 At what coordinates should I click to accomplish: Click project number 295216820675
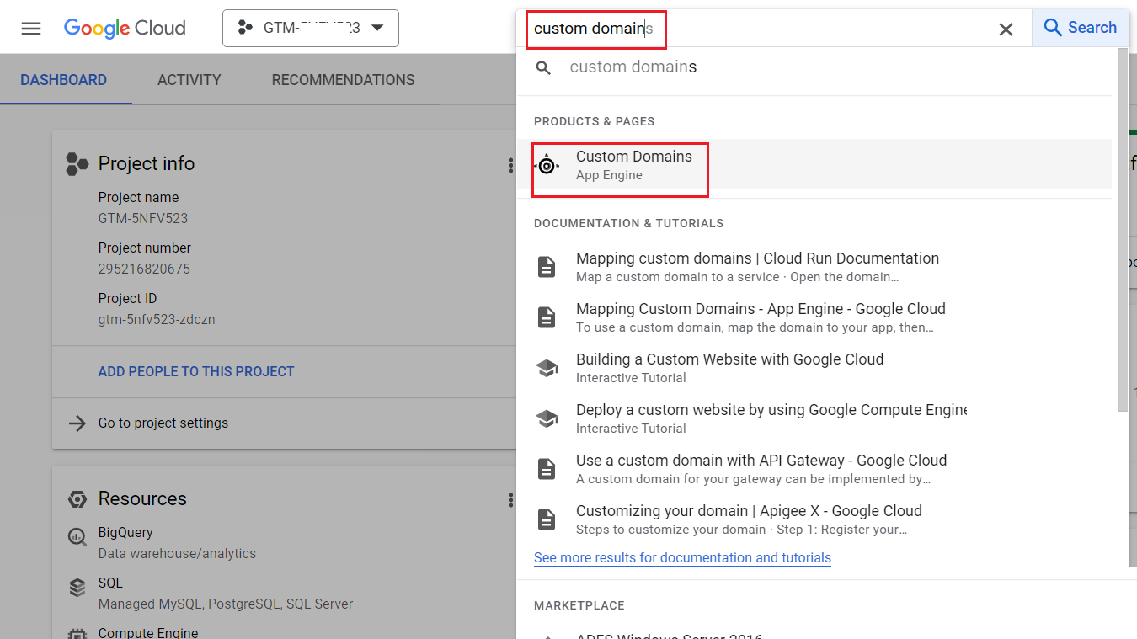point(144,269)
